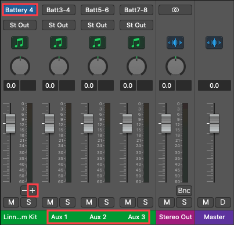
Task: Click the volume fader handle on Linn Kit
Action: pos(10,123)
